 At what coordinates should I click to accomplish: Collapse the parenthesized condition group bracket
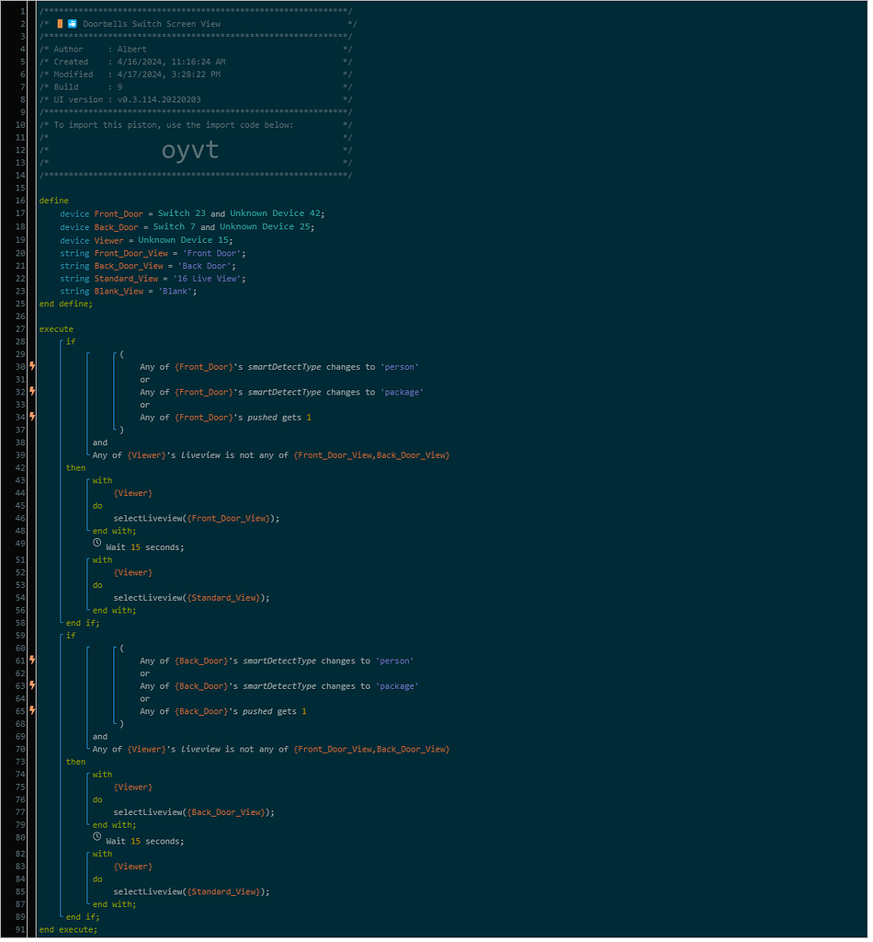[x=115, y=353]
